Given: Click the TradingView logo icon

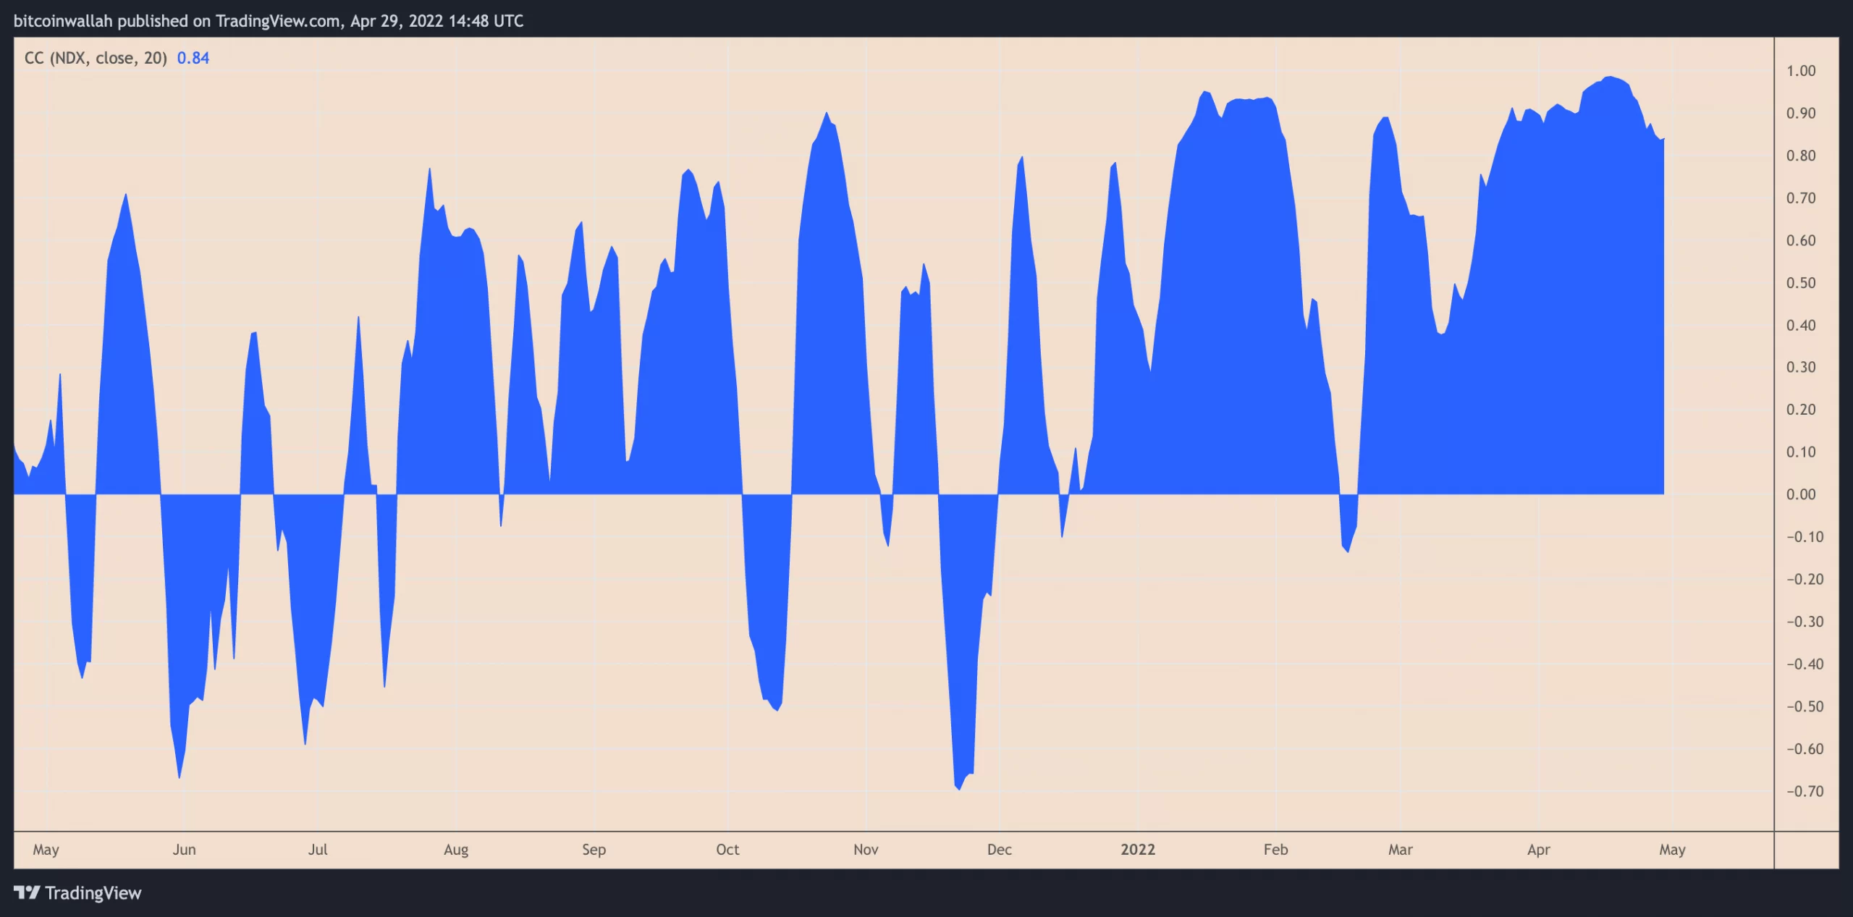Looking at the screenshot, I should click(x=27, y=892).
